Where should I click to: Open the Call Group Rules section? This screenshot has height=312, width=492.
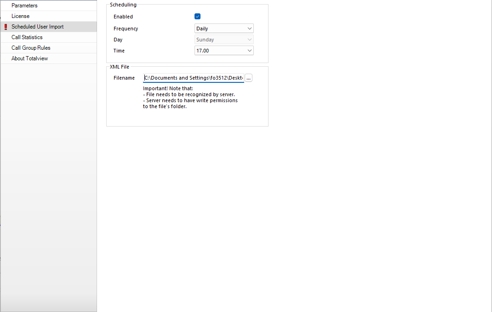pos(49,48)
